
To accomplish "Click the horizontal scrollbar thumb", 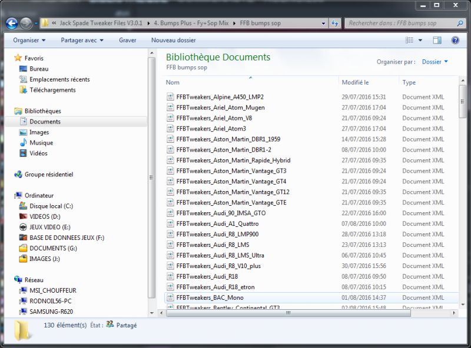I will (x=288, y=313).
